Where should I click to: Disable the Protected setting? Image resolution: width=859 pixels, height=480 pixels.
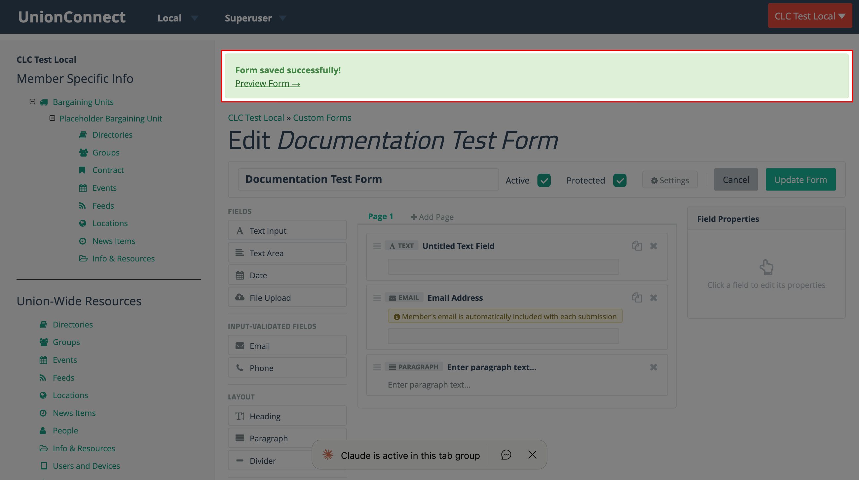click(620, 180)
